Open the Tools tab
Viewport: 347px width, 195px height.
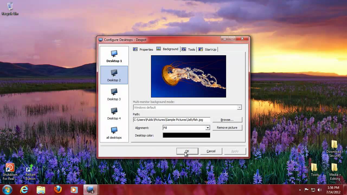click(x=189, y=49)
